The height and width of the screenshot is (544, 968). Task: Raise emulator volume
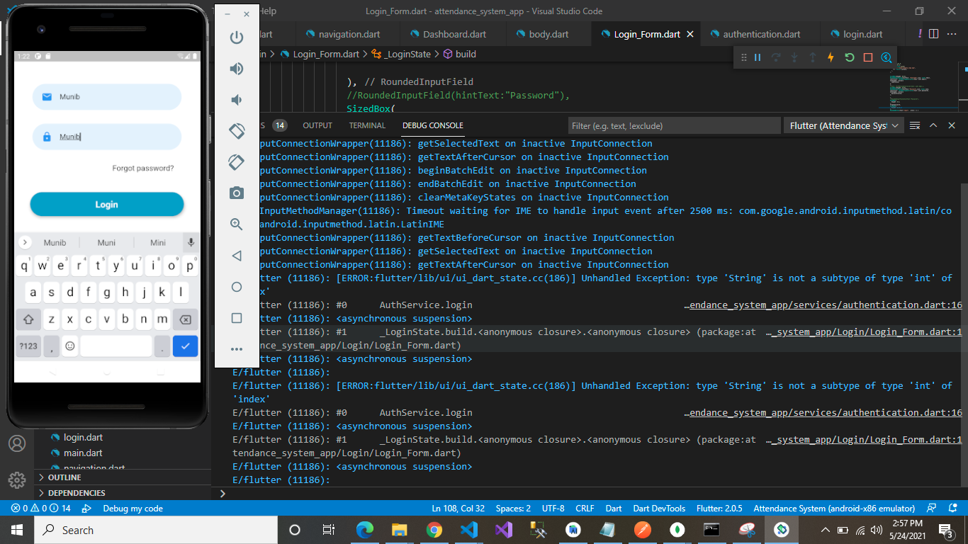click(x=237, y=69)
